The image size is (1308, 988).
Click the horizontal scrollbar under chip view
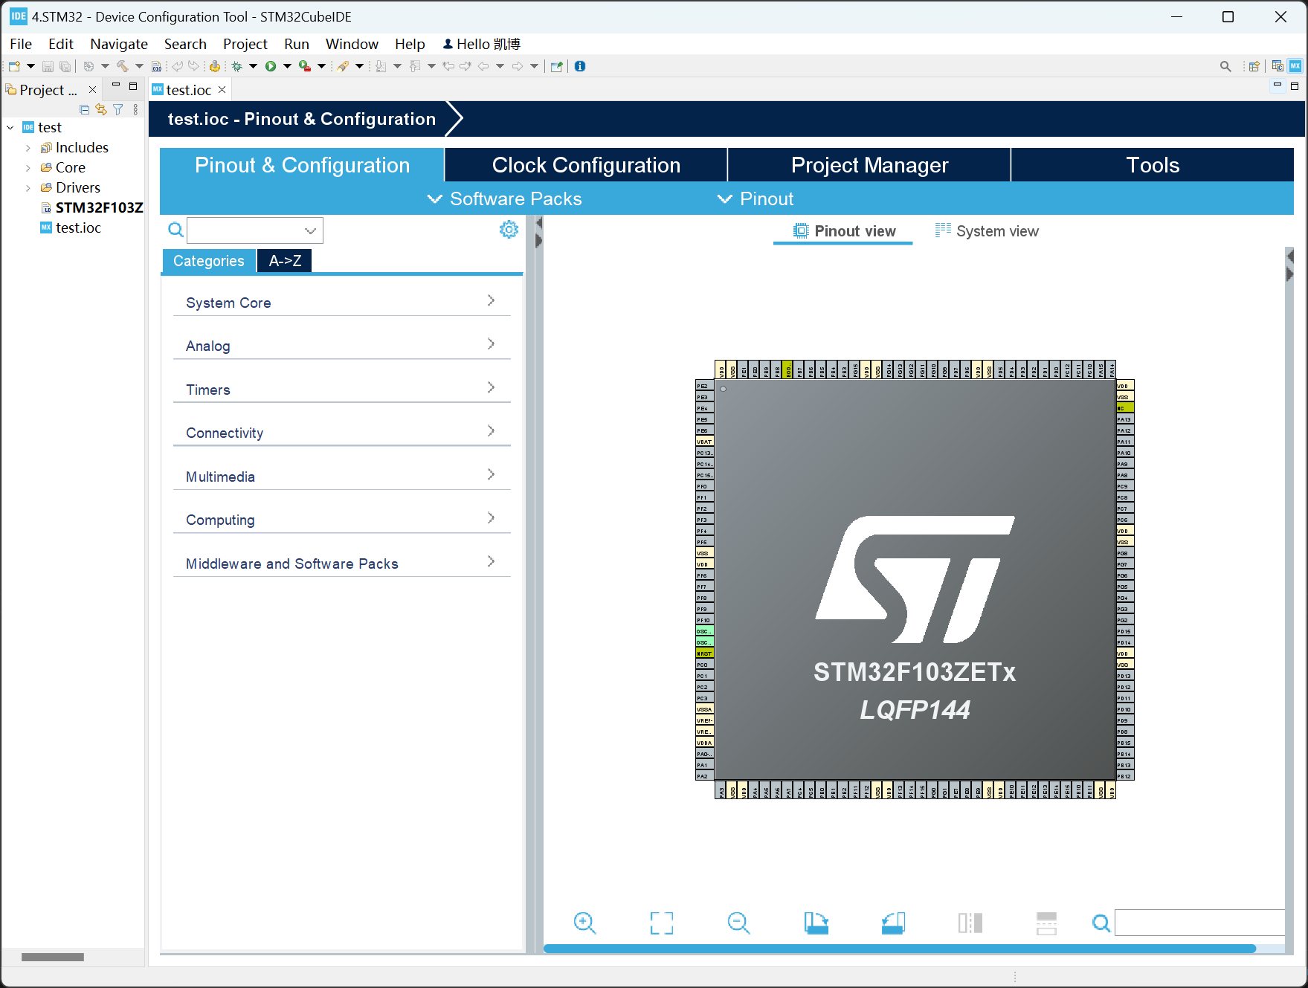pos(900,949)
